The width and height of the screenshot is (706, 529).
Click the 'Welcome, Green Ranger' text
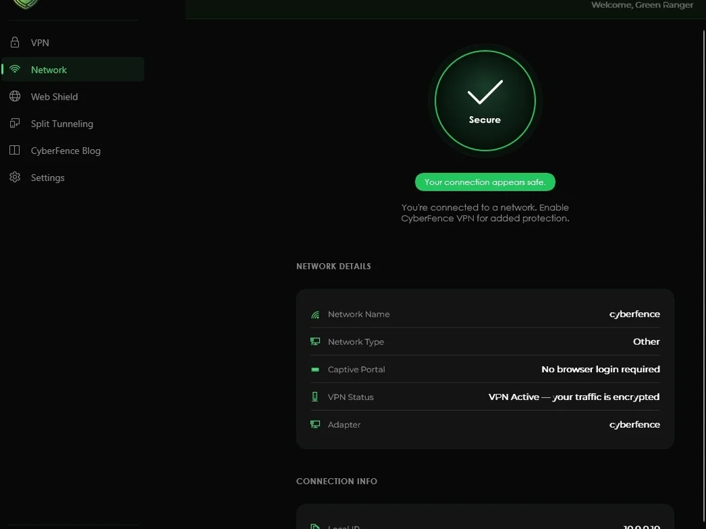click(x=642, y=5)
